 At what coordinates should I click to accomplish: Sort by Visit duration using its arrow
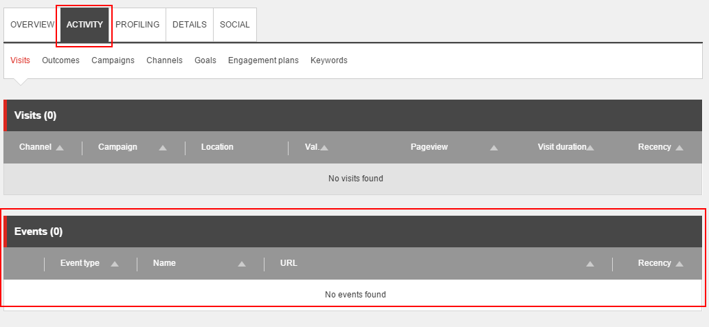[x=590, y=148]
